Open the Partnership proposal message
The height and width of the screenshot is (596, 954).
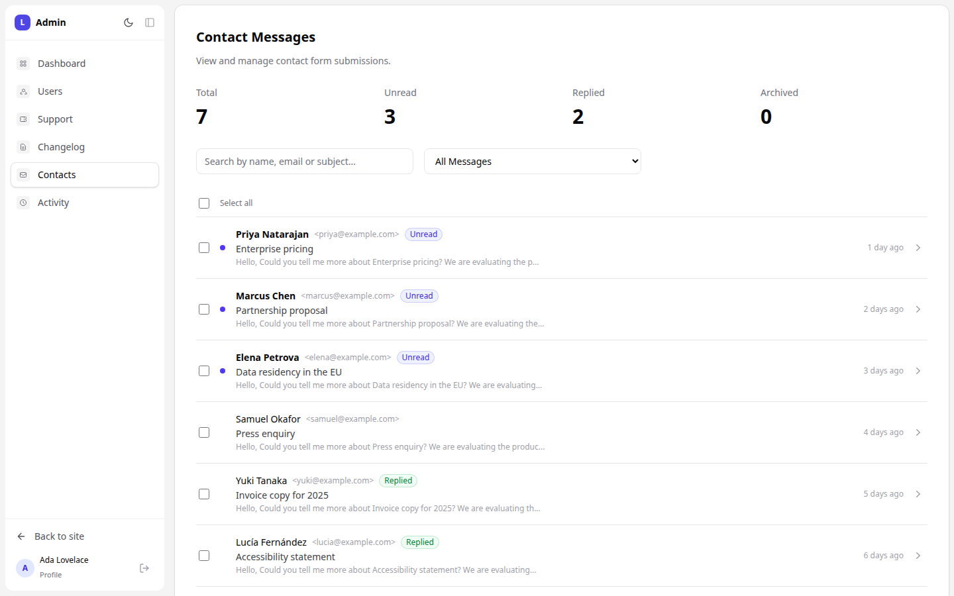tap(282, 311)
